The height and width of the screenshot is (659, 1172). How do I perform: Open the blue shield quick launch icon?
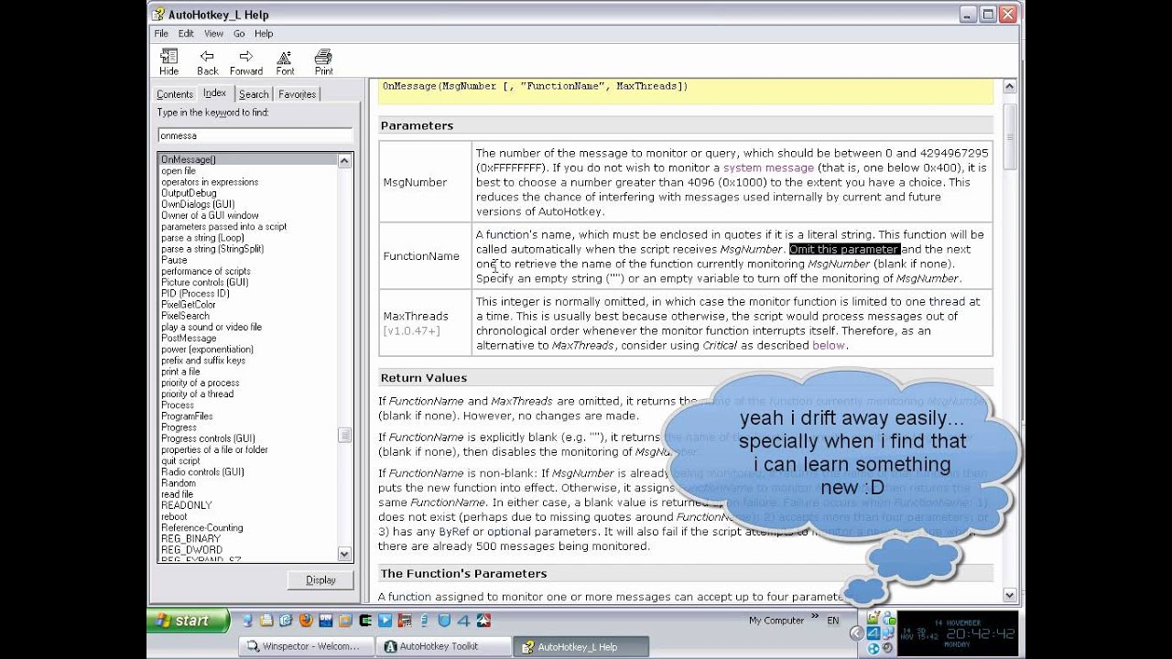point(444,620)
